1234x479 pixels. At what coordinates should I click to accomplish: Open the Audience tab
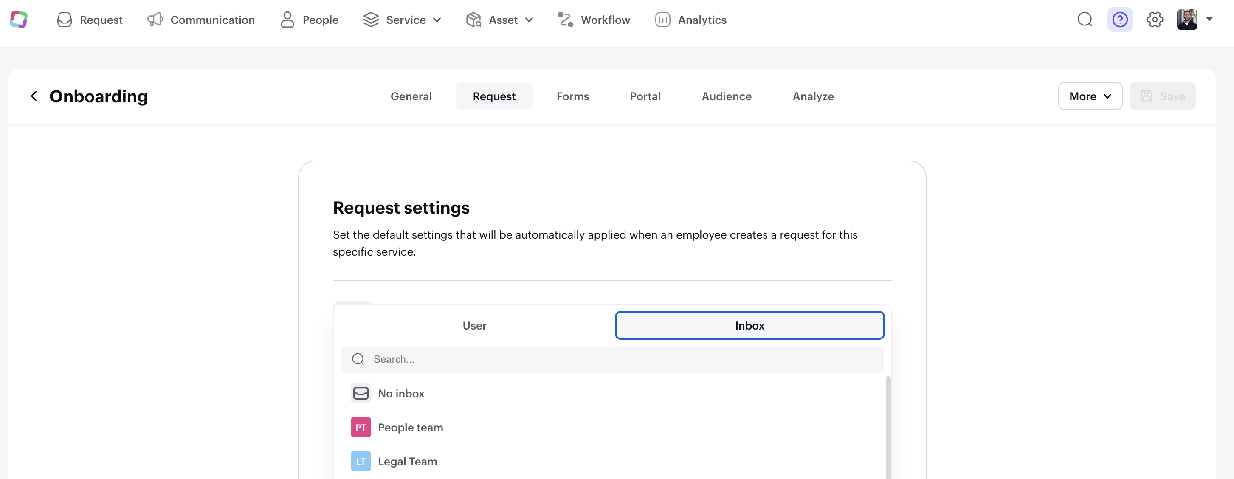727,96
